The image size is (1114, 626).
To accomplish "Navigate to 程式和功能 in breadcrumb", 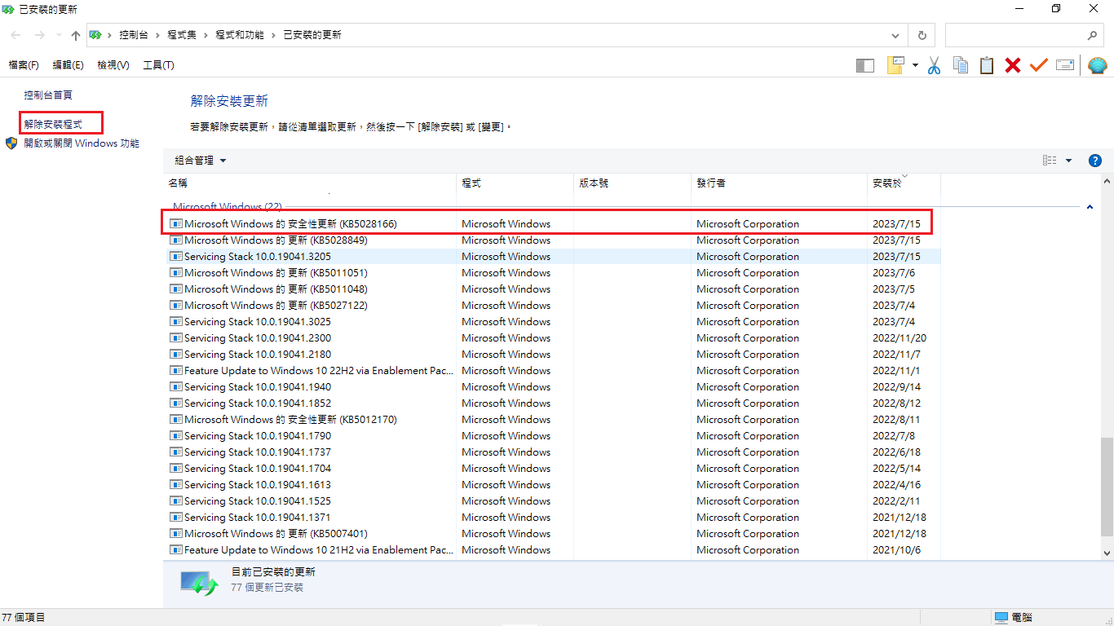I will (239, 35).
